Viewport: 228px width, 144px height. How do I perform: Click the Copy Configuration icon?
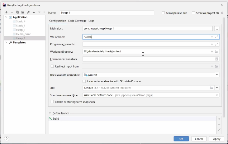coord(17,12)
